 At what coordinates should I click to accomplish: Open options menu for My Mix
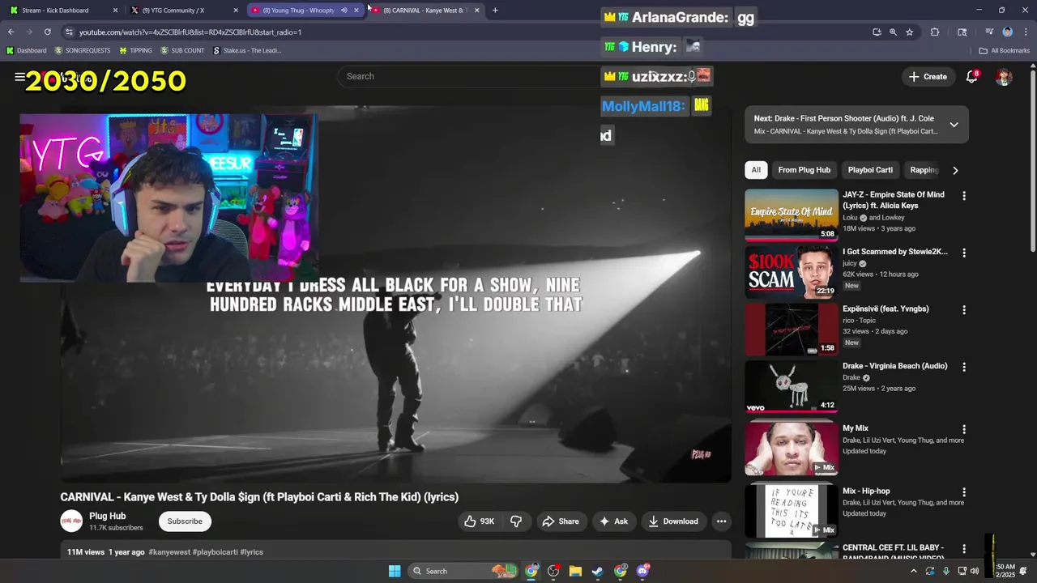[964, 429]
